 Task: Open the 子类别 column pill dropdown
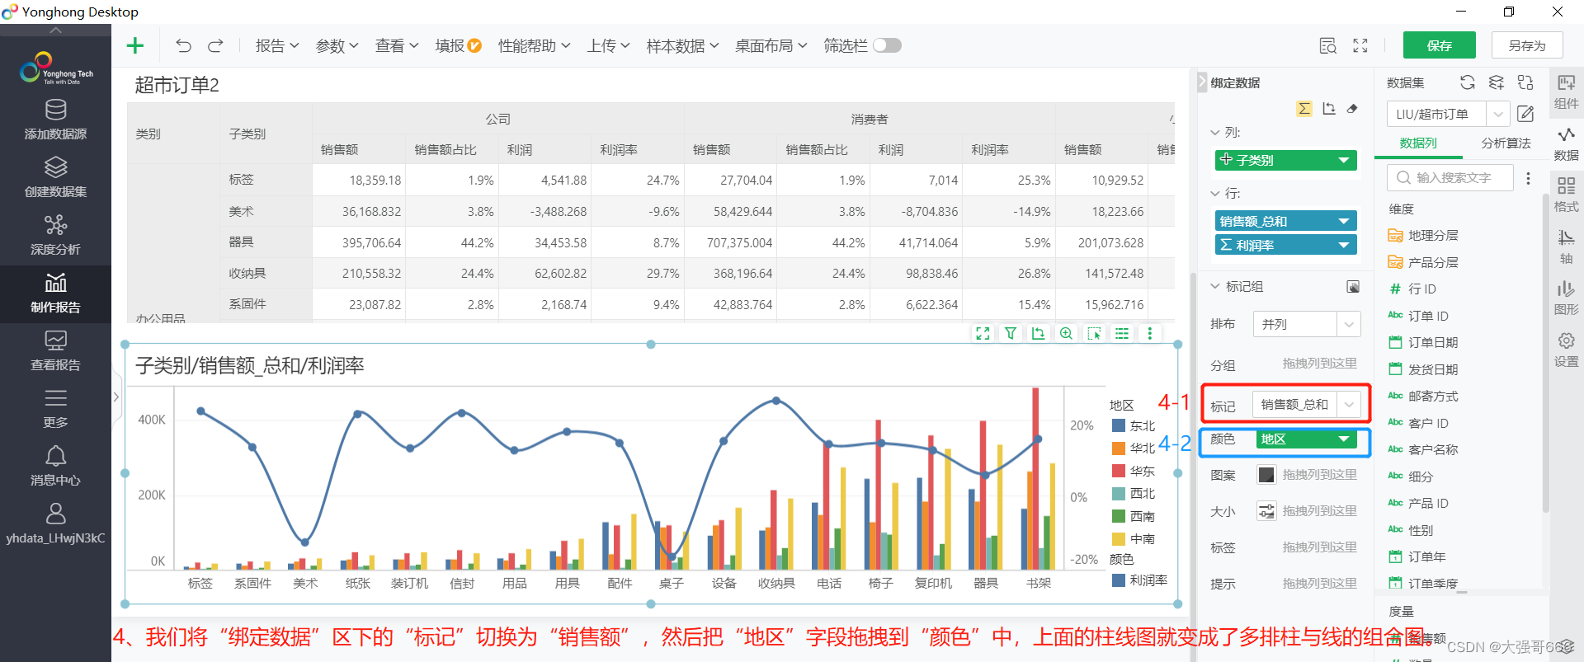(1343, 160)
